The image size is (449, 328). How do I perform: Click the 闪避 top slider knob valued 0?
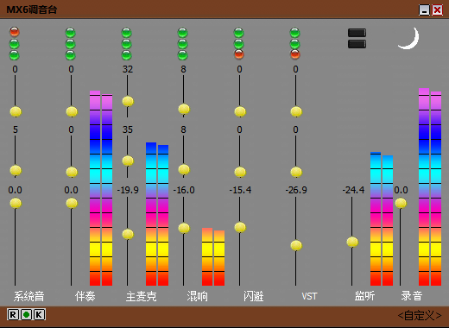240,111
